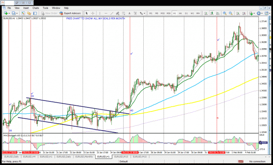Open the Charts menu
The image size is (273, 165).
pos(36,8)
